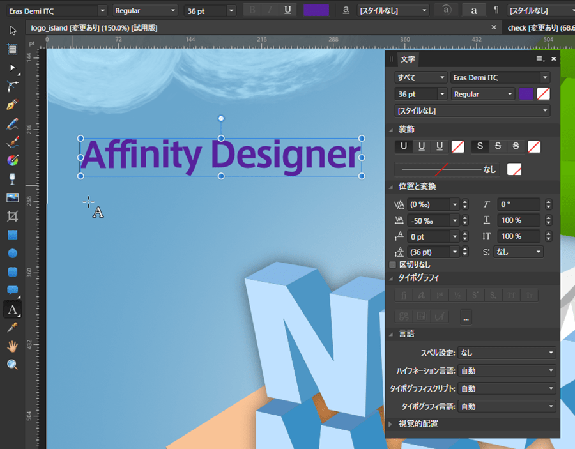Enable the 区切りなし checkbox

[x=393, y=264]
